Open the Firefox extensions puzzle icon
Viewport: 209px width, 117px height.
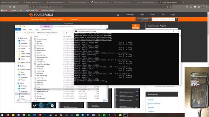[x=199, y=7]
